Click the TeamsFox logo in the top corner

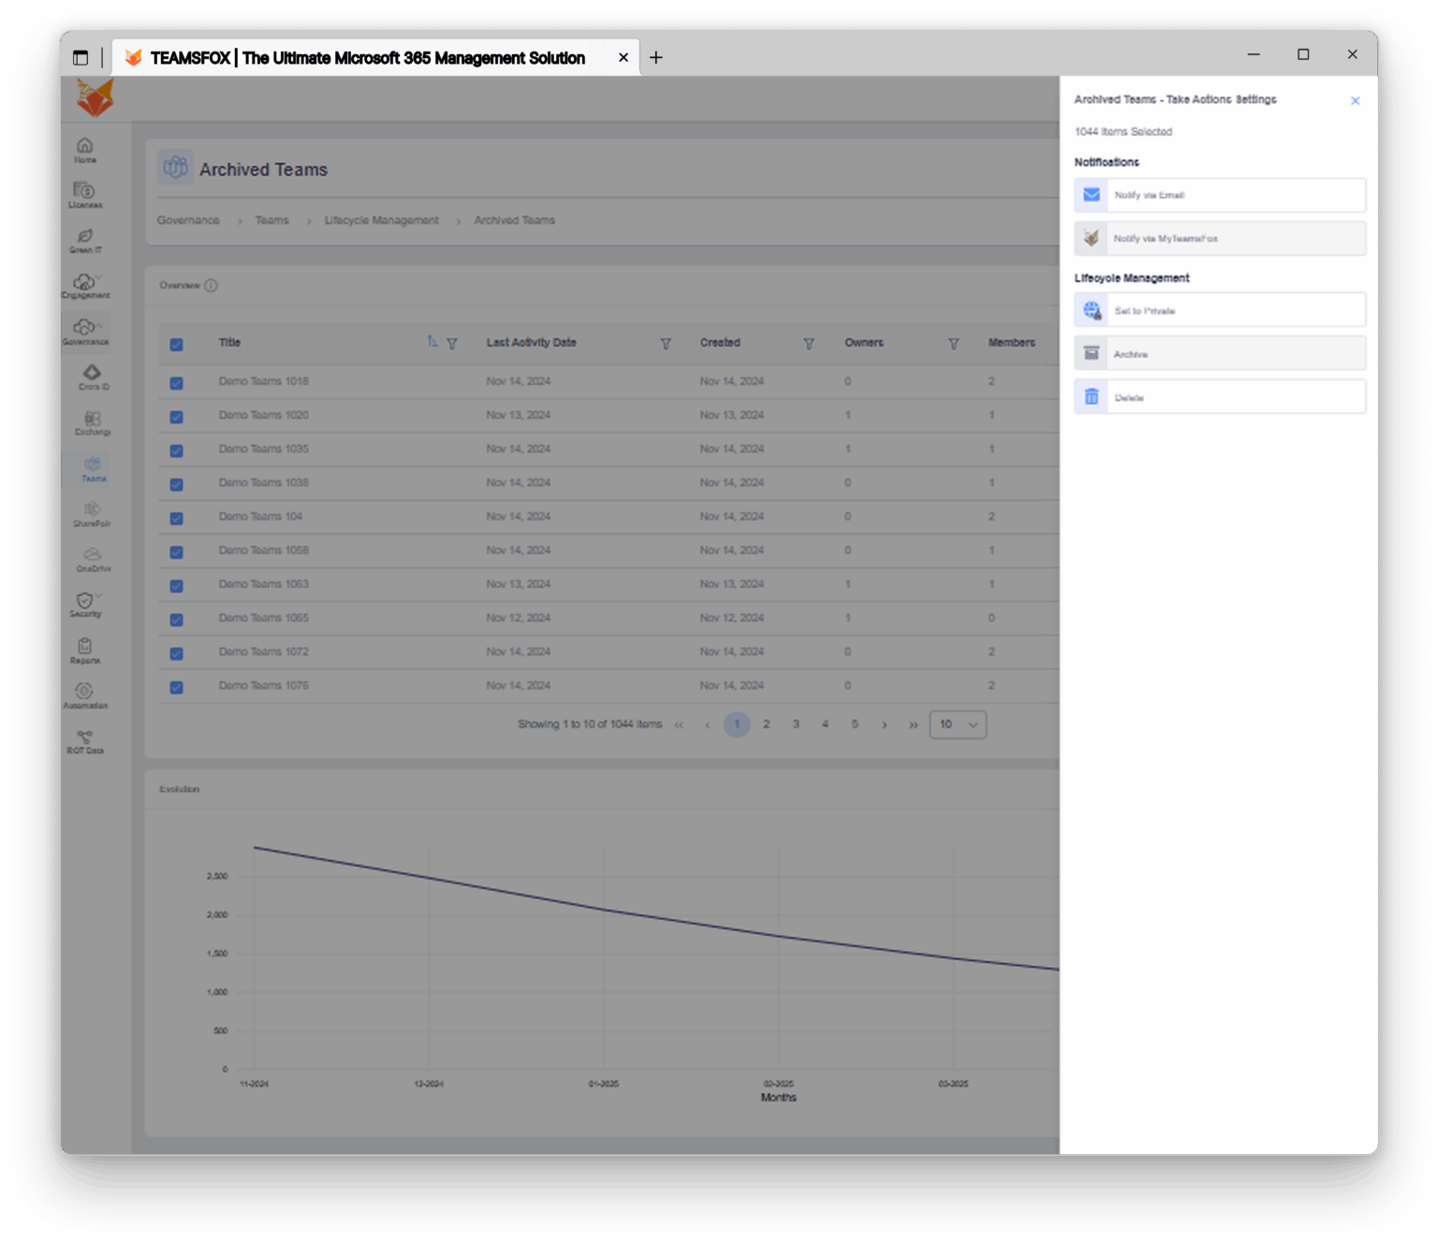tap(94, 97)
